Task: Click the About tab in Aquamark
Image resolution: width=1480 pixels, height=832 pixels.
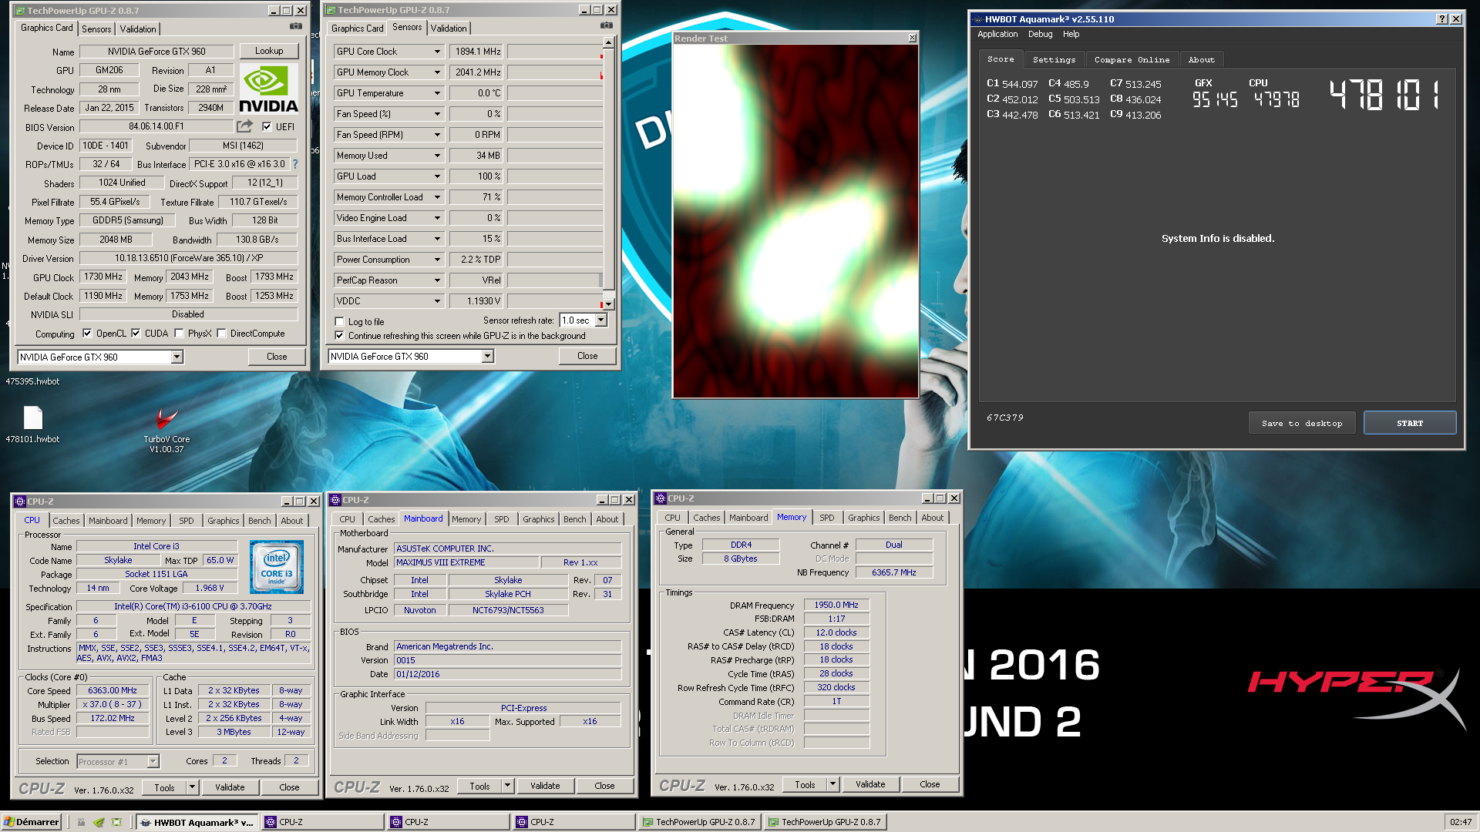Action: coord(1201,59)
